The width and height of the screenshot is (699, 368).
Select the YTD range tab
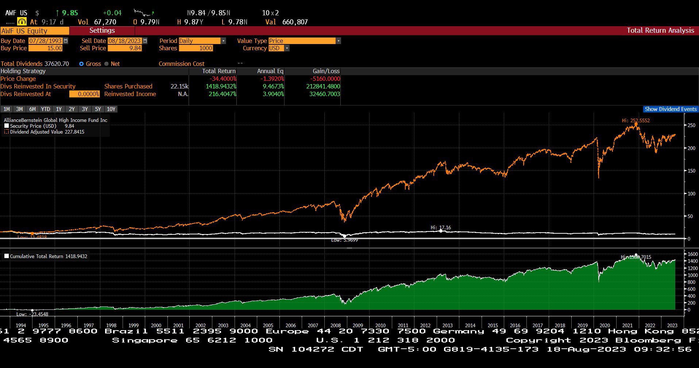point(46,109)
